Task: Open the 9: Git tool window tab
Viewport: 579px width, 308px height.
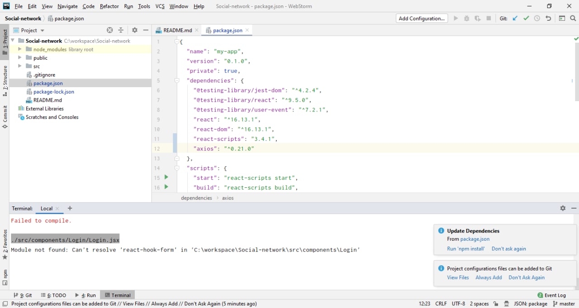Action: click(23, 295)
